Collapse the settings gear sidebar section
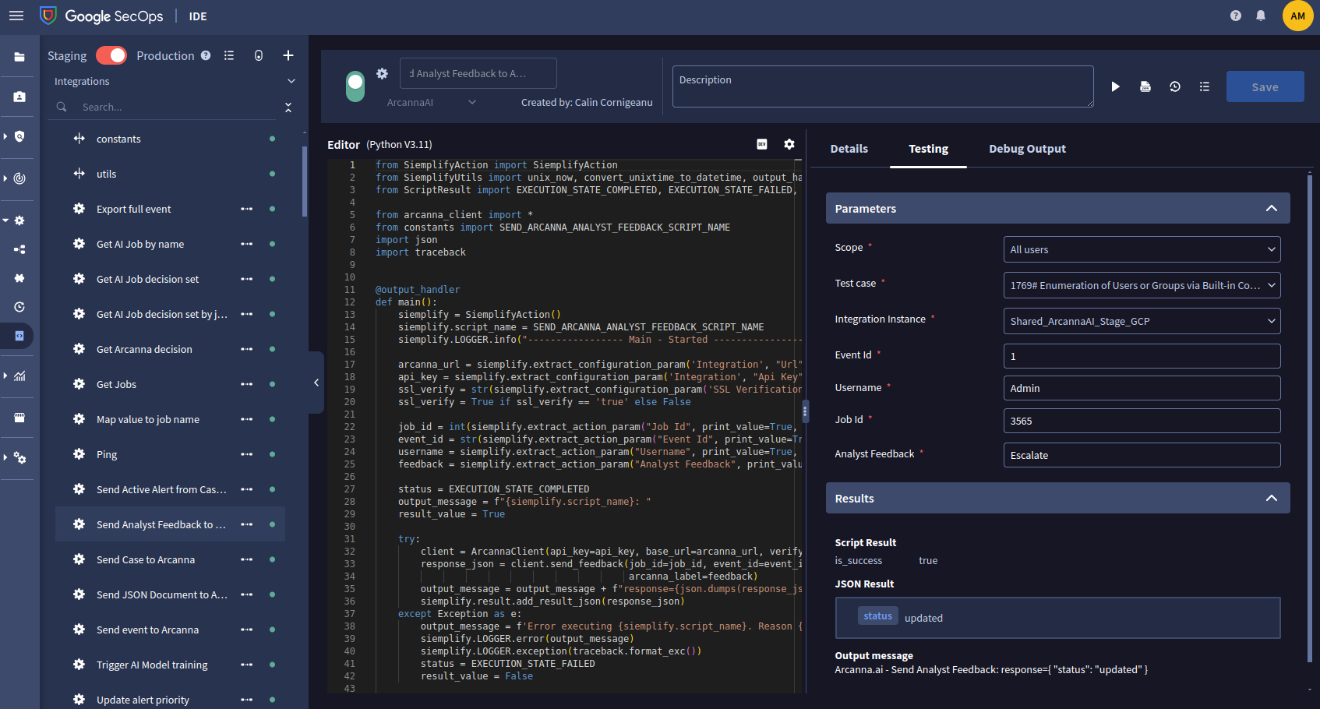The width and height of the screenshot is (1320, 709). click(5, 220)
